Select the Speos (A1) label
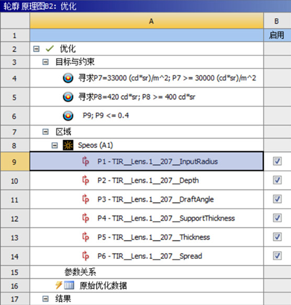The width and height of the screenshot is (291, 305). point(95,145)
